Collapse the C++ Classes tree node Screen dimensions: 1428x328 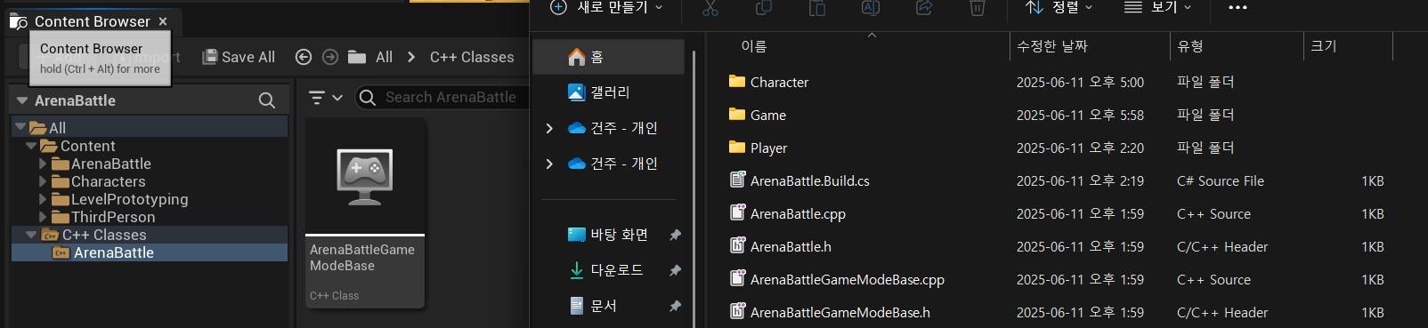[x=31, y=235]
